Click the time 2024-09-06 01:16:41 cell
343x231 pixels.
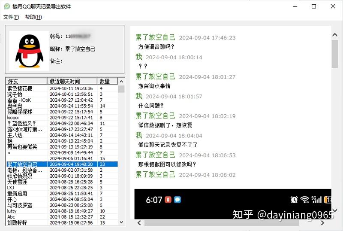pyautogui.click(x=71, y=158)
